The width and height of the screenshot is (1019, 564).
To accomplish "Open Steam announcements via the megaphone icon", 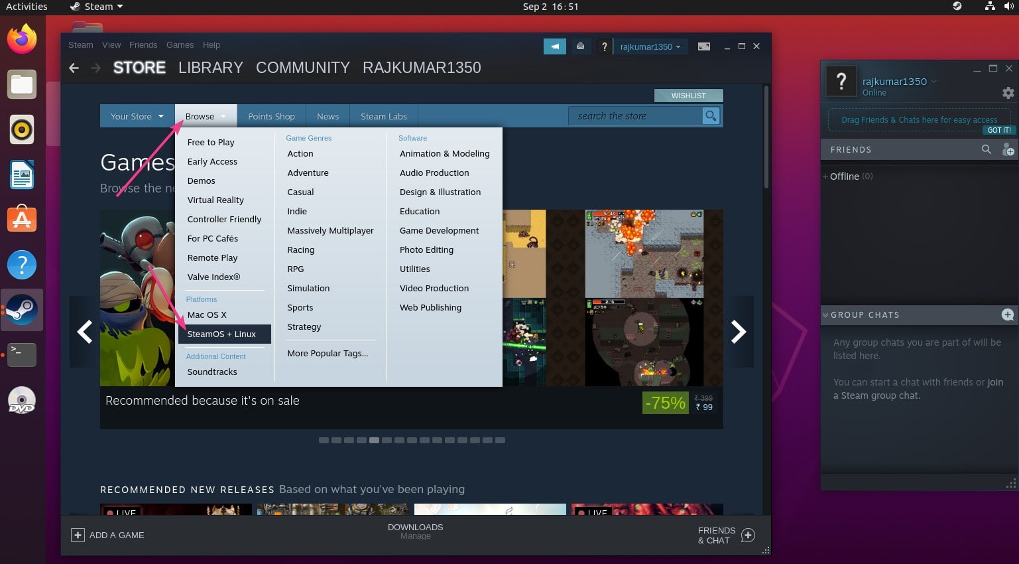I will click(x=555, y=46).
